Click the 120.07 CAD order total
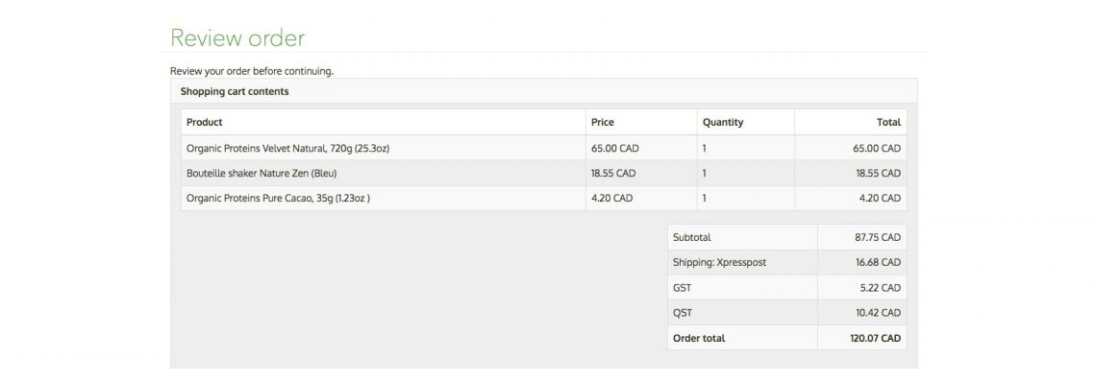The image size is (1096, 384). (x=875, y=338)
